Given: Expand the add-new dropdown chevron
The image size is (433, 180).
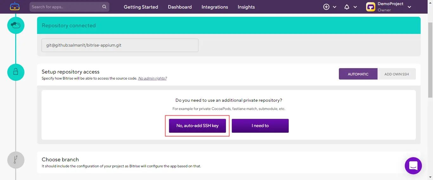Looking at the screenshot, I should pos(335,7).
